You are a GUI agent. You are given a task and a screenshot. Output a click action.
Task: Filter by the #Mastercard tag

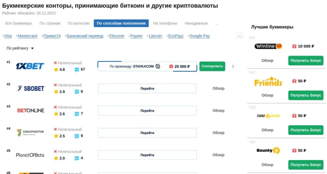[x=27, y=36]
